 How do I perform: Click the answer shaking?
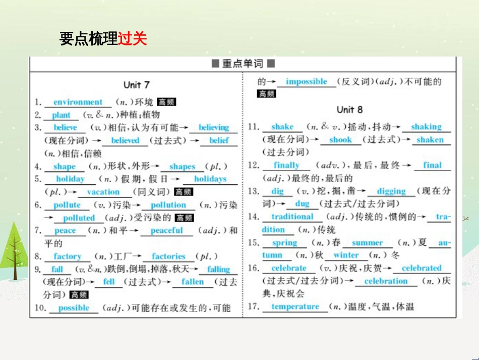click(426, 127)
